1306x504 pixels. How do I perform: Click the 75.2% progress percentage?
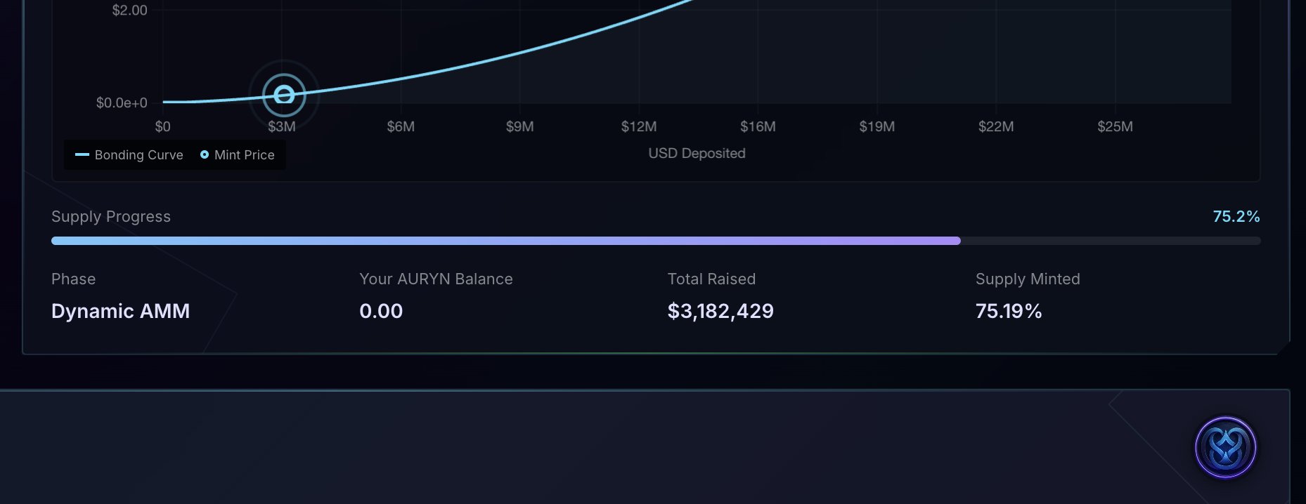1236,216
